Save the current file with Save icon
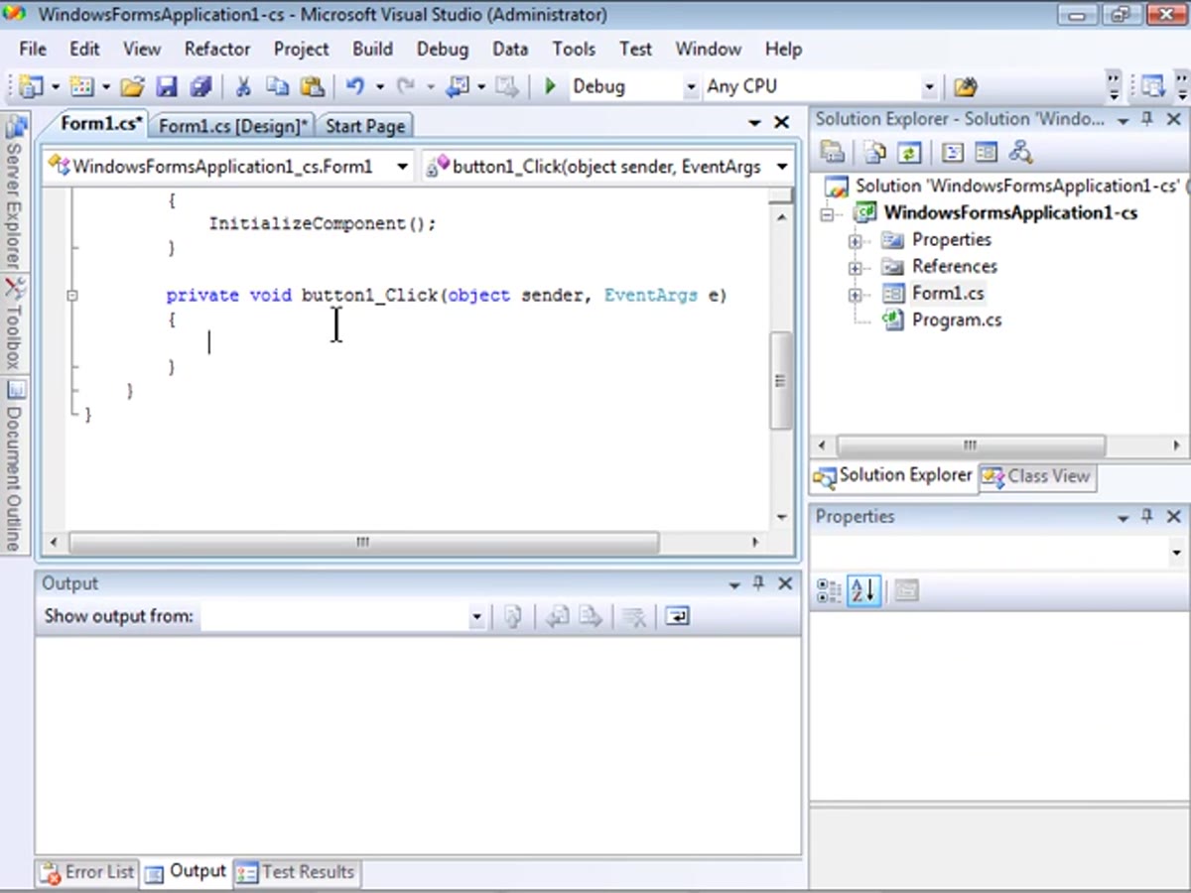This screenshot has width=1191, height=893. tap(167, 87)
